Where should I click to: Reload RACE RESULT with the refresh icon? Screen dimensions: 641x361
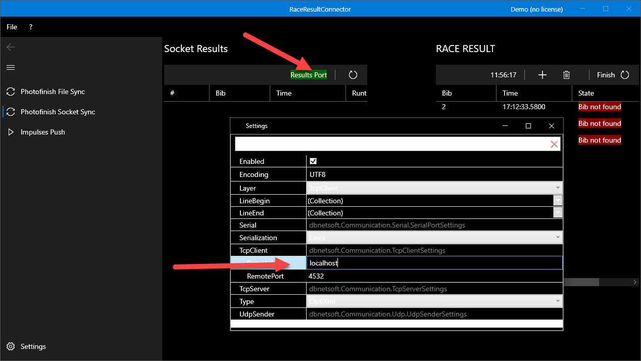(625, 75)
